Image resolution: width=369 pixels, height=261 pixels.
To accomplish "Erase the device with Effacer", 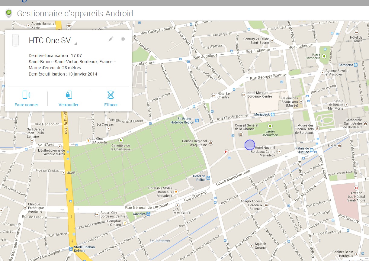I will [x=111, y=99].
